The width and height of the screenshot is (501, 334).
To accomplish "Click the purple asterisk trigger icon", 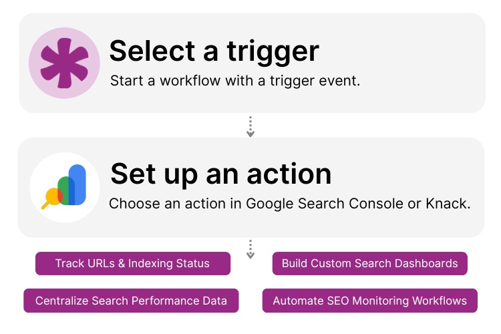I will coord(64,63).
